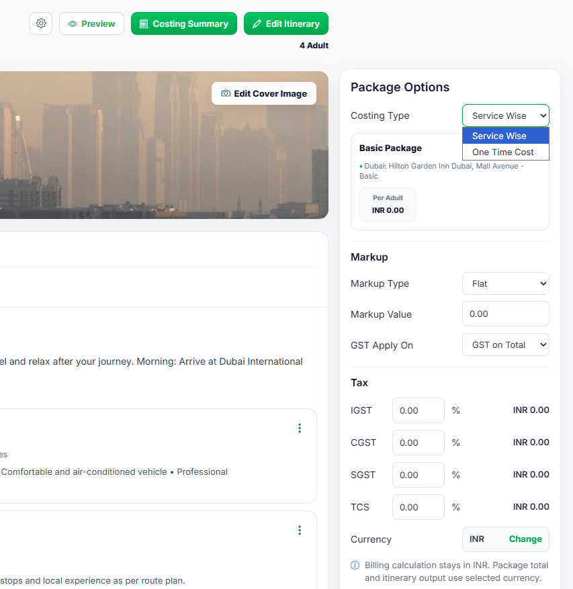
Task: Click the Basic Package title
Action: (390, 148)
